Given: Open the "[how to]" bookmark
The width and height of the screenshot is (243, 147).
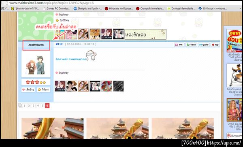Looking at the screenshot, I should (x=25, y=9).
